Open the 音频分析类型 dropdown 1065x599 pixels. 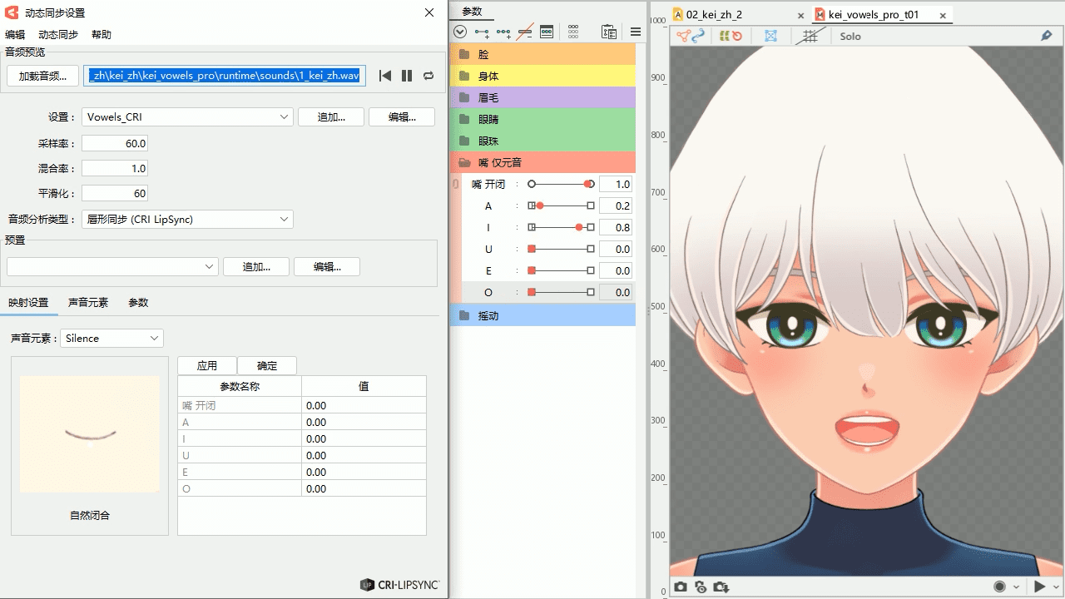(187, 220)
